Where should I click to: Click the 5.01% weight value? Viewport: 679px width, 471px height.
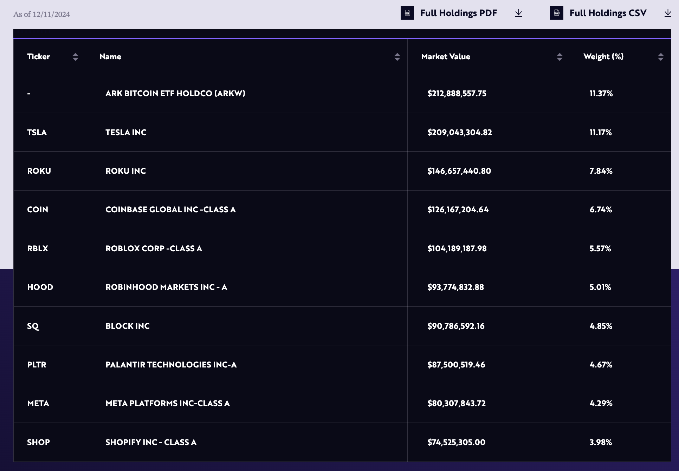pos(600,287)
